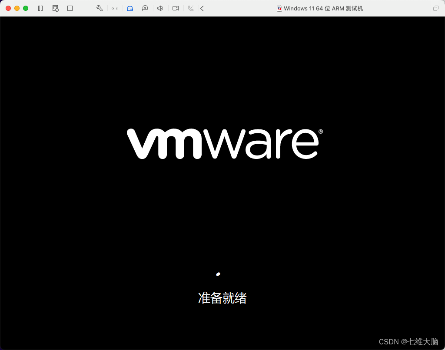This screenshot has height=350, width=445.
Task: Pause the virtual machine
Action: click(x=40, y=8)
